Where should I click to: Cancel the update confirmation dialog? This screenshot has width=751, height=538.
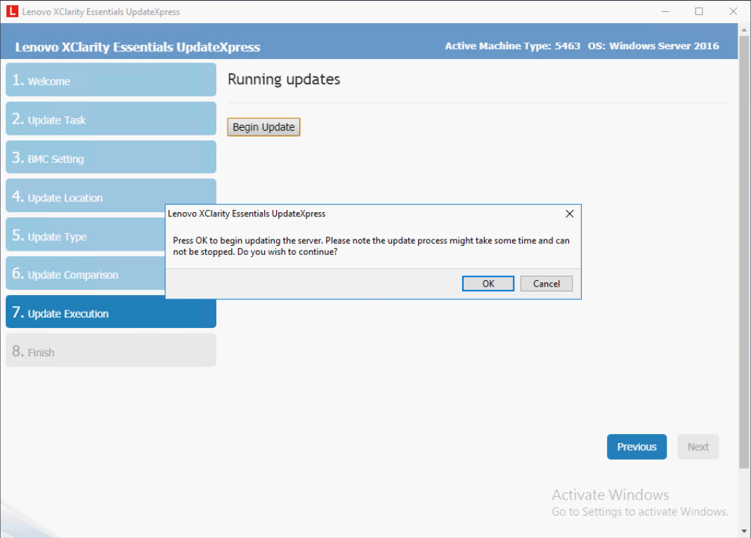(x=546, y=284)
